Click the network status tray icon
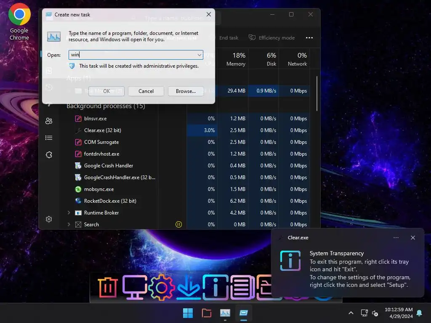 (364, 313)
